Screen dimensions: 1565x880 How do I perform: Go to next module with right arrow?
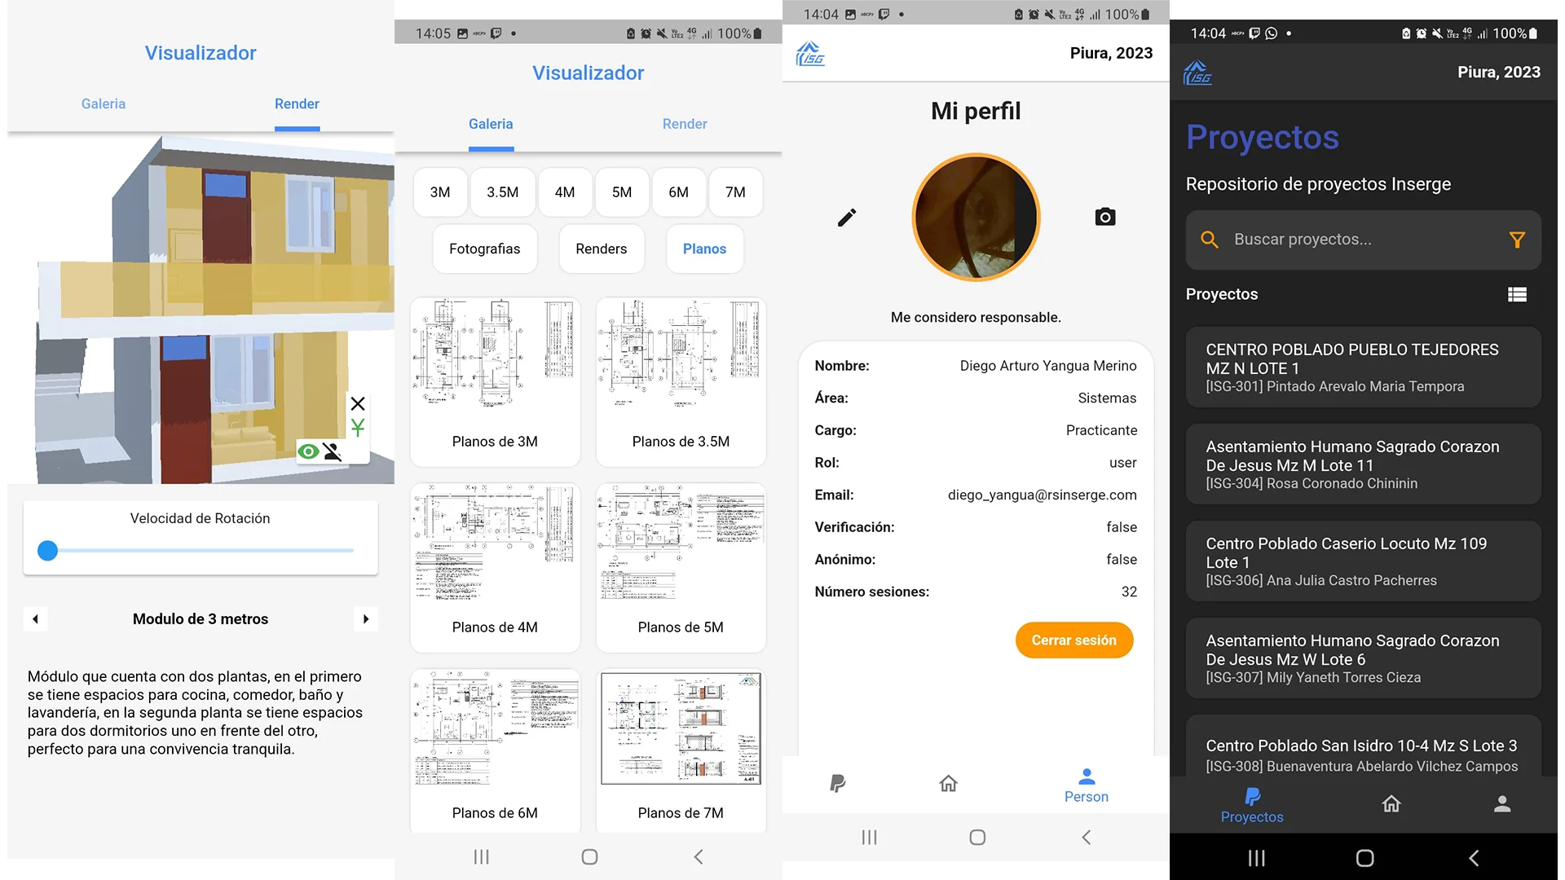365,619
